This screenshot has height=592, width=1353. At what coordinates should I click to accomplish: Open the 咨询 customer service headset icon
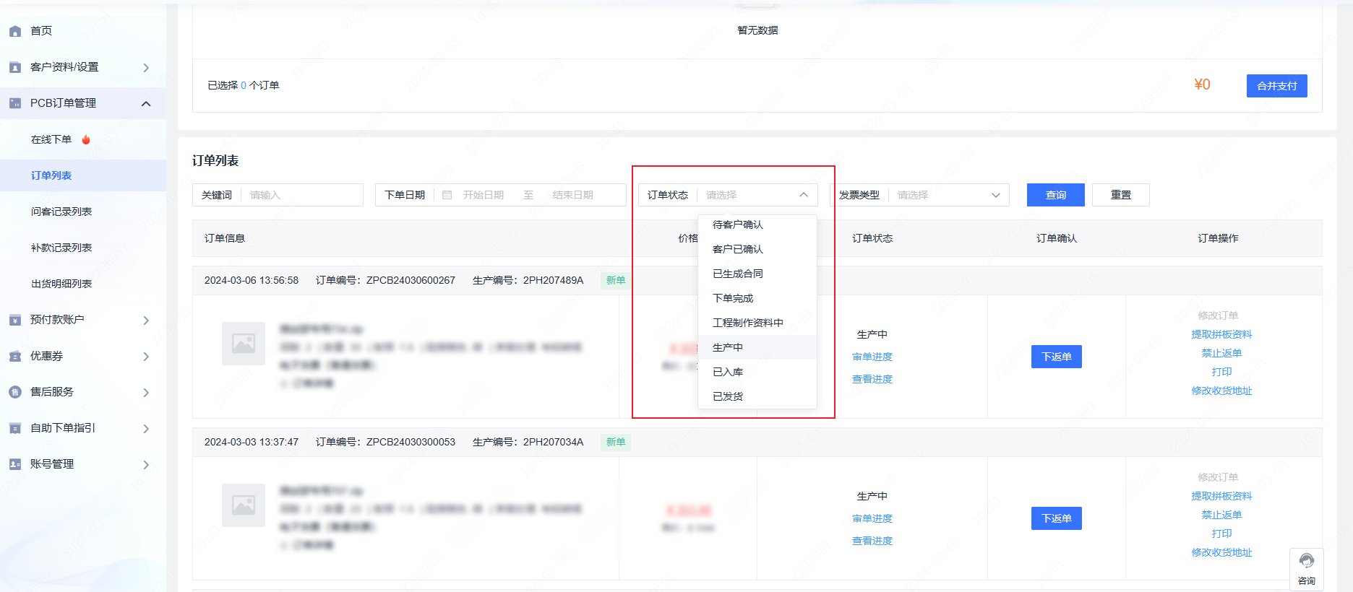click(1307, 562)
